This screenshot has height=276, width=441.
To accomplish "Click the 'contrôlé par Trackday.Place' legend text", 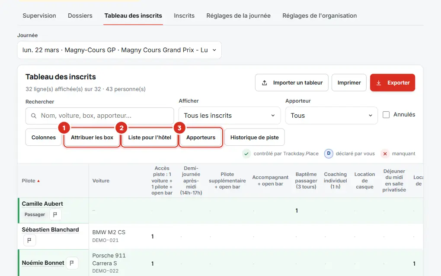I will (286, 154).
